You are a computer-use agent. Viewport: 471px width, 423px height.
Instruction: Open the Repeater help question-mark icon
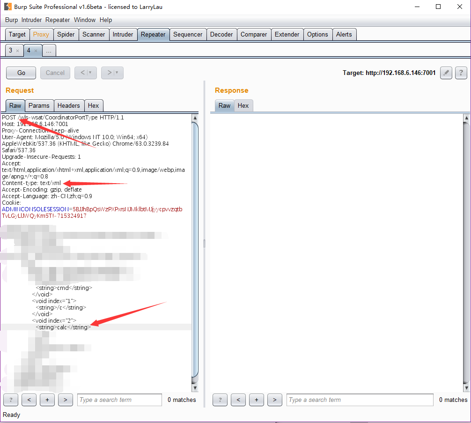tap(461, 73)
